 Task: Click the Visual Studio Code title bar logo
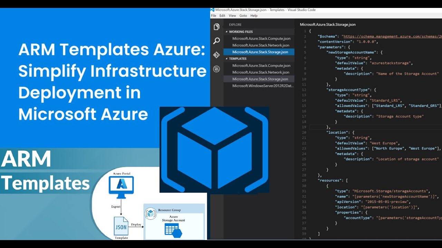[212, 10]
